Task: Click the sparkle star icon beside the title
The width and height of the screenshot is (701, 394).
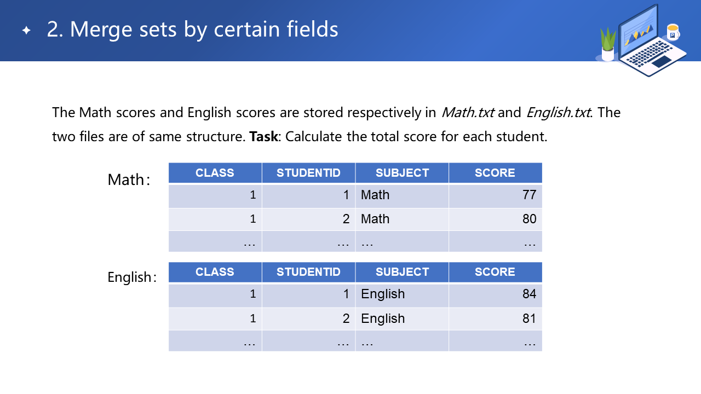Action: click(26, 31)
